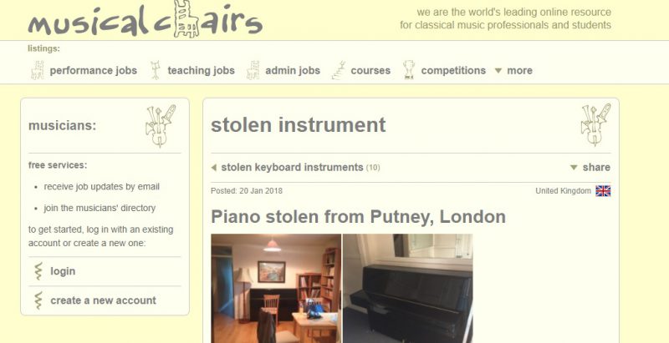Expand the more listings dropdown
This screenshot has height=343, width=669.
513,71
